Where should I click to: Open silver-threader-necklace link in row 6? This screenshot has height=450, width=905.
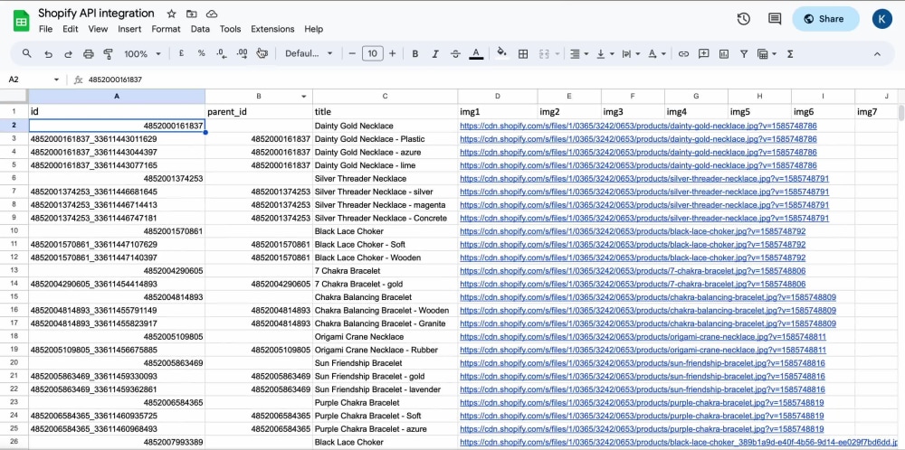[644, 179]
